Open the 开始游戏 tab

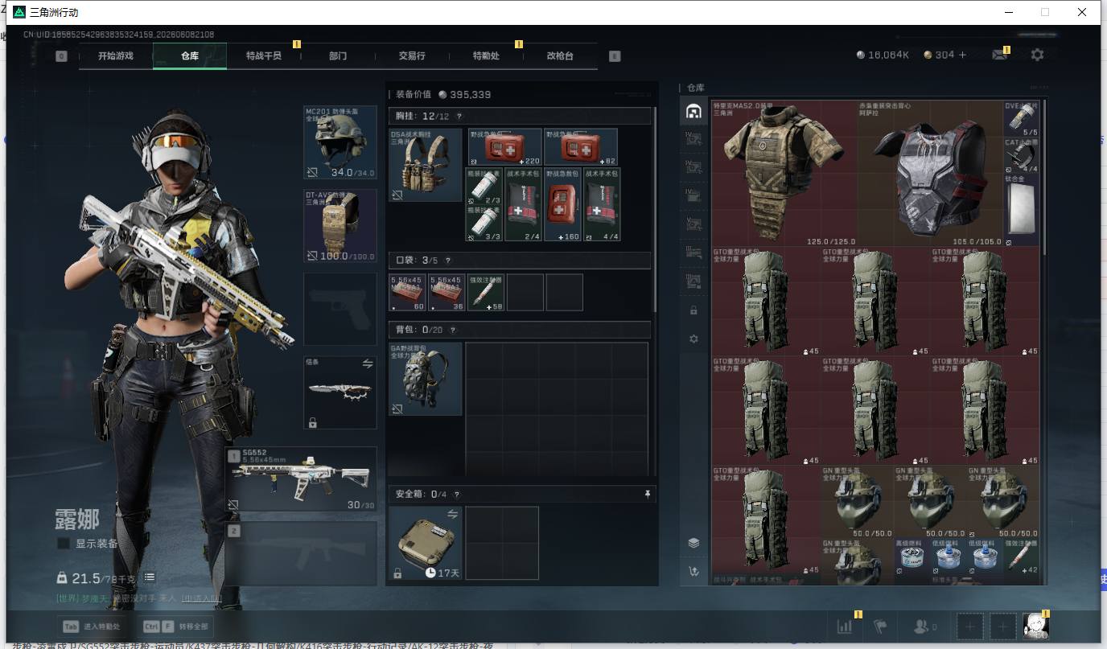(x=115, y=56)
